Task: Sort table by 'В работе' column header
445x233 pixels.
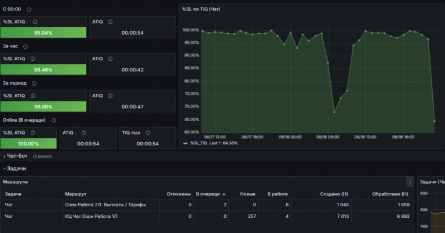Action: [278, 194]
